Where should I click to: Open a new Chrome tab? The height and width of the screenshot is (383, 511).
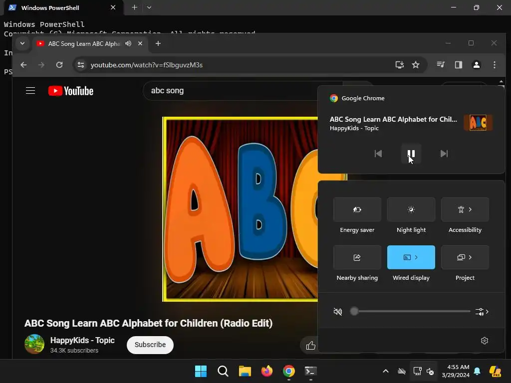point(158,43)
